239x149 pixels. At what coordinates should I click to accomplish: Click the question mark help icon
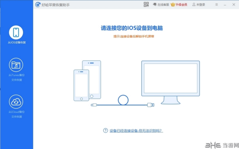pos(106,131)
